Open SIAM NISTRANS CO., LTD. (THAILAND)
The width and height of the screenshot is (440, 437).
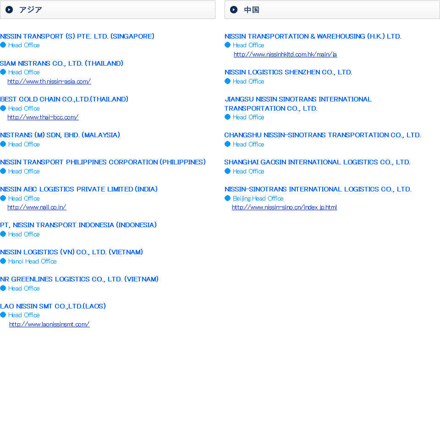(x=62, y=63)
